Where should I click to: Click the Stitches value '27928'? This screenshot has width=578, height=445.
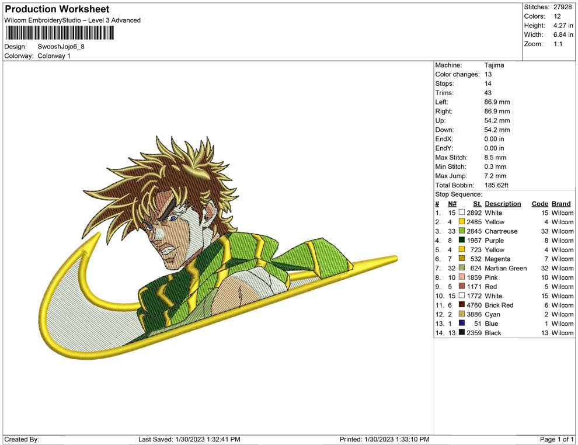point(562,7)
